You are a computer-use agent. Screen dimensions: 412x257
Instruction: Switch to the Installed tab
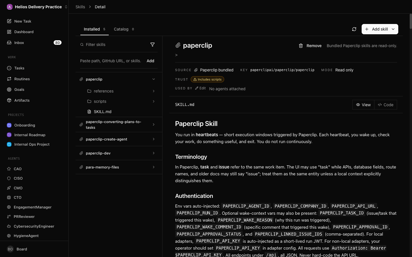[94, 29]
